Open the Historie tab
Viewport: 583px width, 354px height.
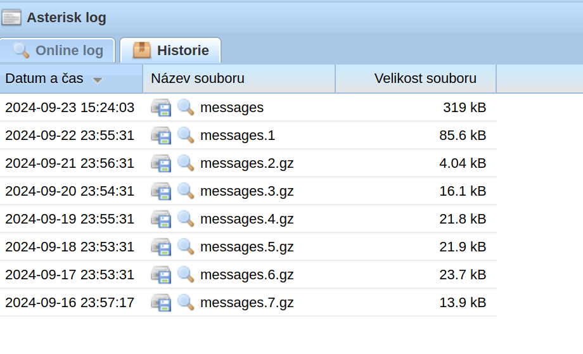click(x=170, y=50)
